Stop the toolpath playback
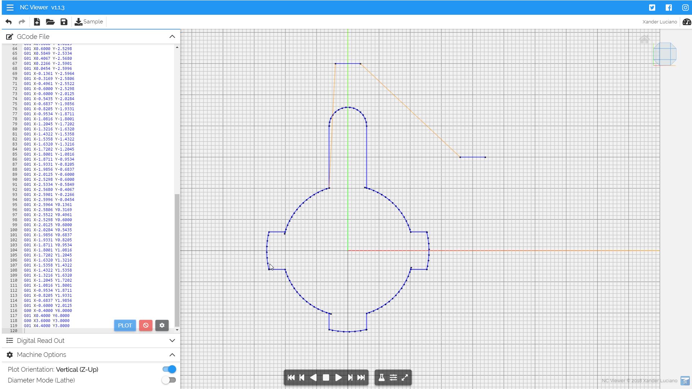 tap(326, 377)
